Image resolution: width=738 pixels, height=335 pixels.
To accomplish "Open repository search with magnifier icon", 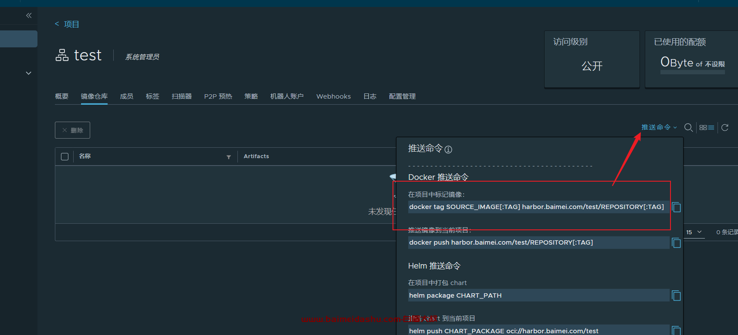I will (x=688, y=127).
